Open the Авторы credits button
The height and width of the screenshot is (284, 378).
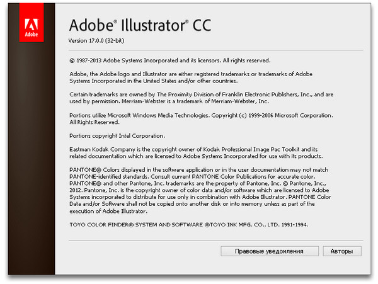343,251
